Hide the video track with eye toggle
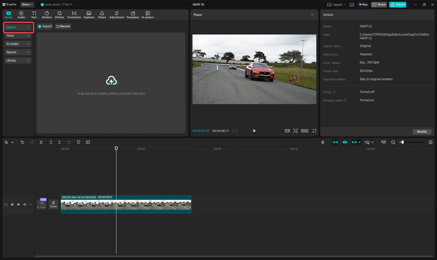Image resolution: width=437 pixels, height=260 pixels. click(x=18, y=204)
